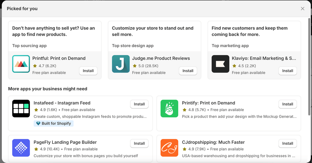Image resolution: width=312 pixels, height=163 pixels.
Task: Open Printful: Print on Demand title
Action: (59, 58)
